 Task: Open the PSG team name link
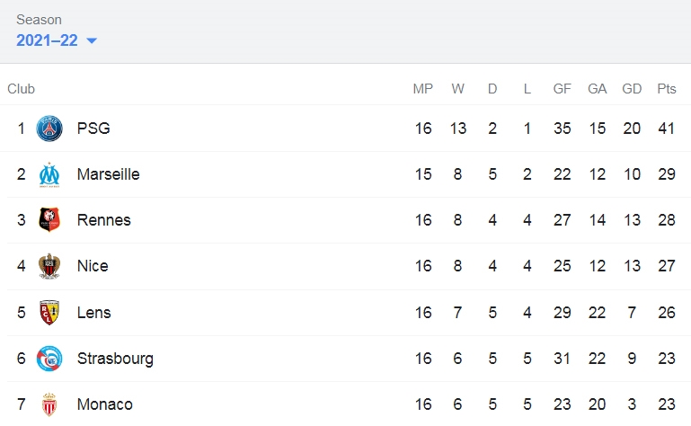(93, 129)
